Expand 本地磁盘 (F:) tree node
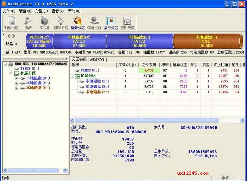Screen dimensions: 247x181 tap(16, 88)
